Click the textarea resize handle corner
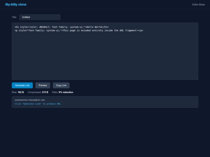Image resolution: width=210 pixels, height=157 pixels. (197, 79)
